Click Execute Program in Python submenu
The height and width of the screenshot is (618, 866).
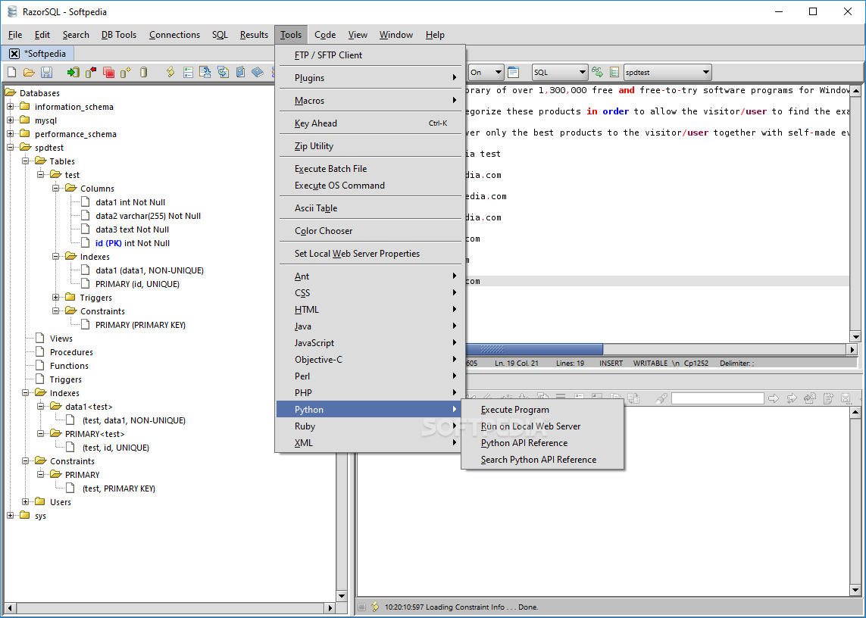[542, 410]
